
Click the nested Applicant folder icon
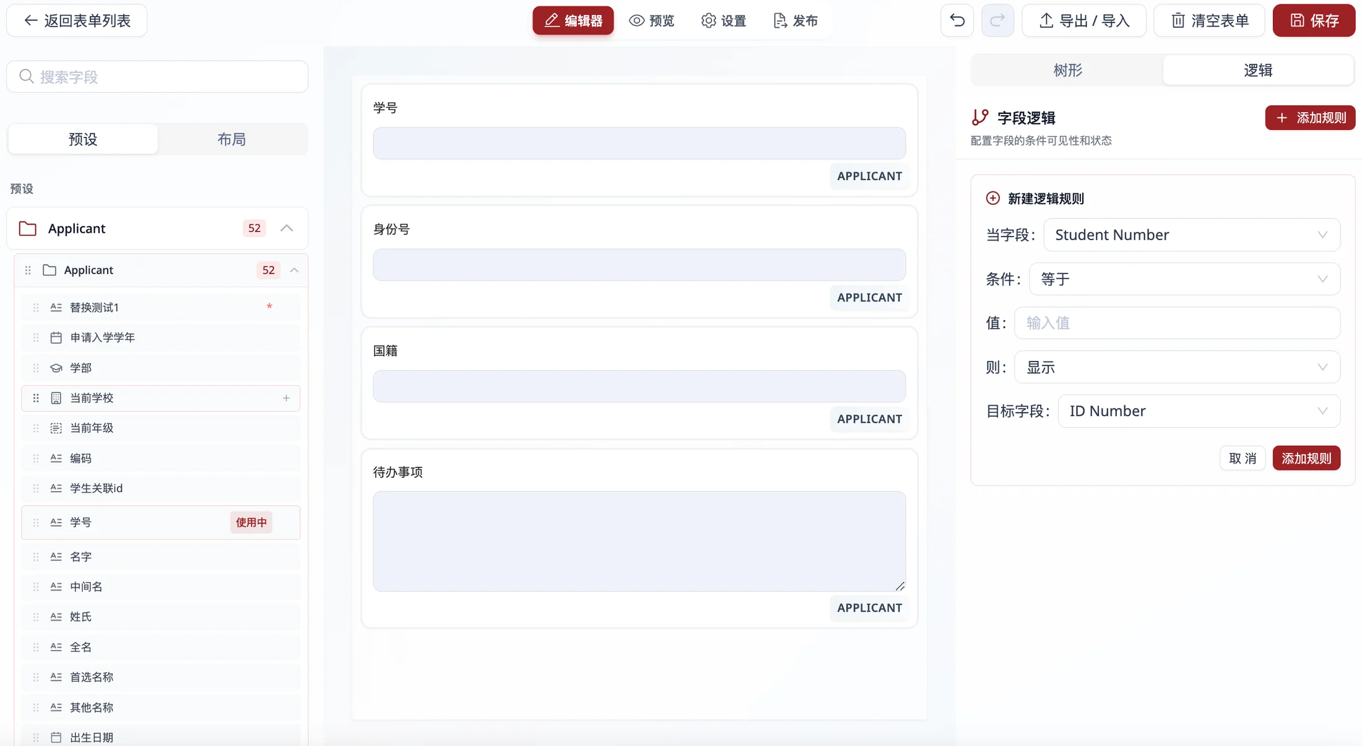point(50,270)
